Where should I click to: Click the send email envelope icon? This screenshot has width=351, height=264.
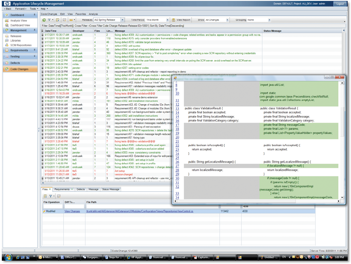coord(71,20)
